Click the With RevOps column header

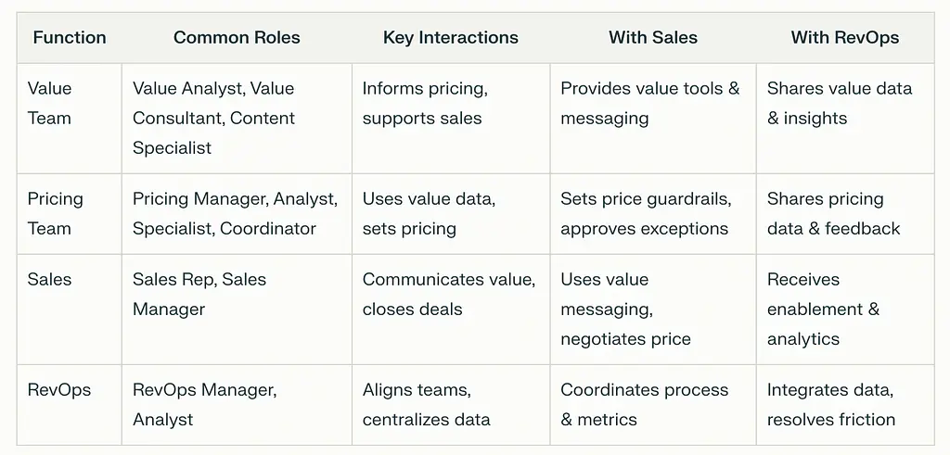pyautogui.click(x=844, y=38)
